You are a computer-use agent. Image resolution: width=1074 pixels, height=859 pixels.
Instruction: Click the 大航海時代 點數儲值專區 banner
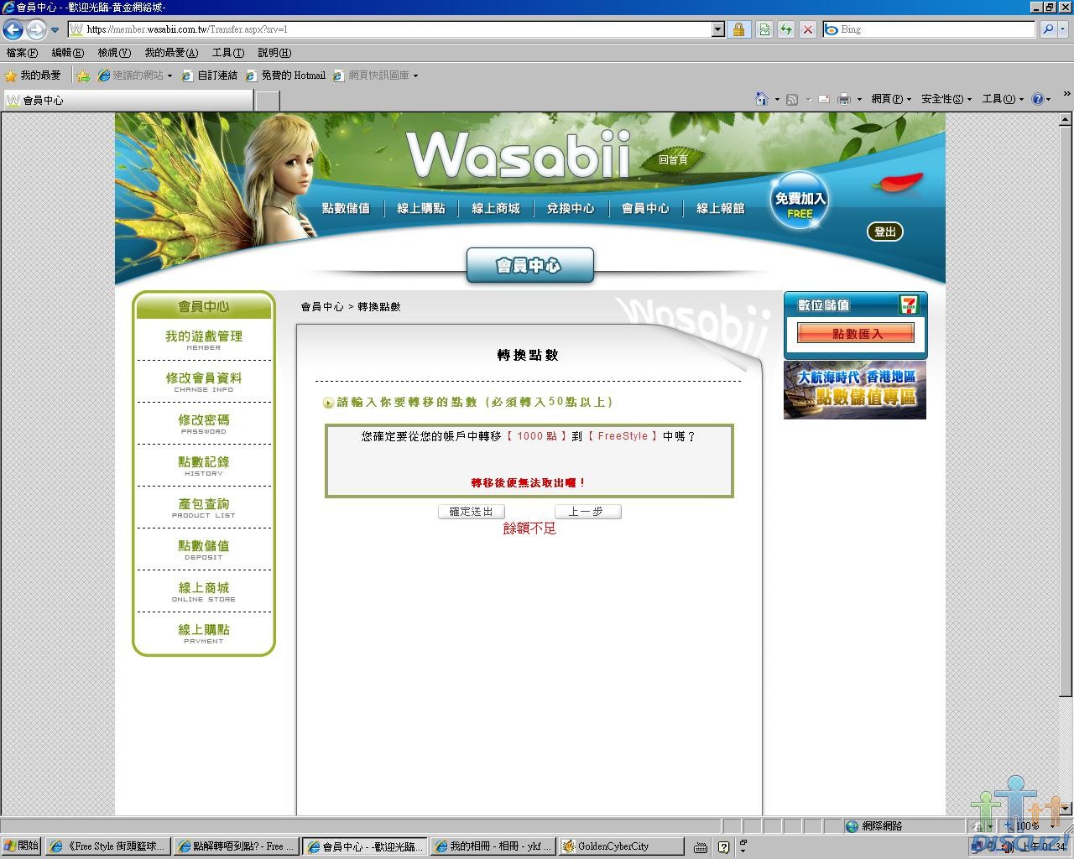(x=855, y=390)
